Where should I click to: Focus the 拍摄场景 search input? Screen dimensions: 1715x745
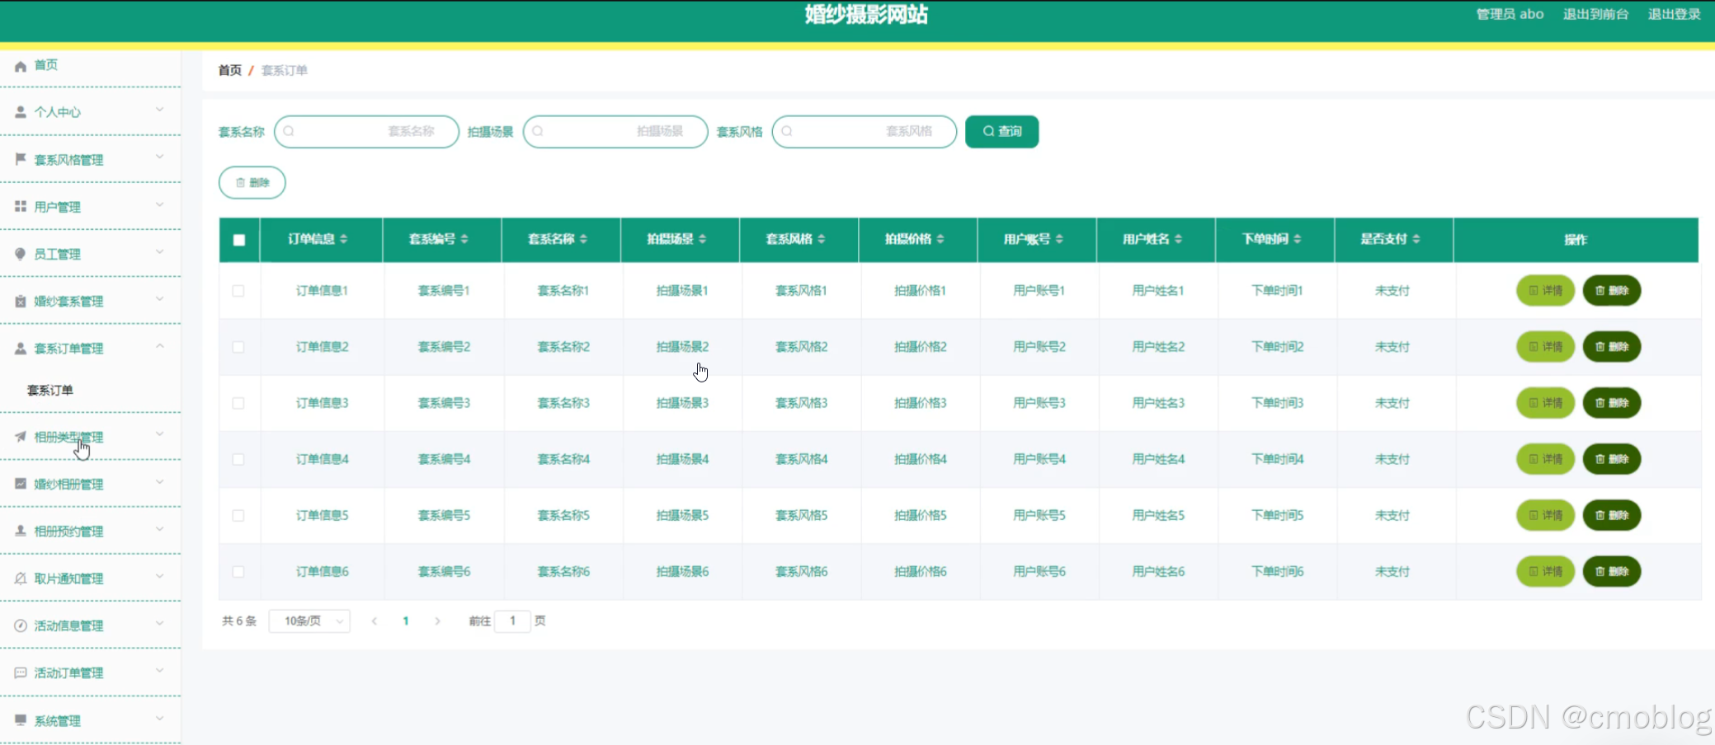tap(615, 131)
